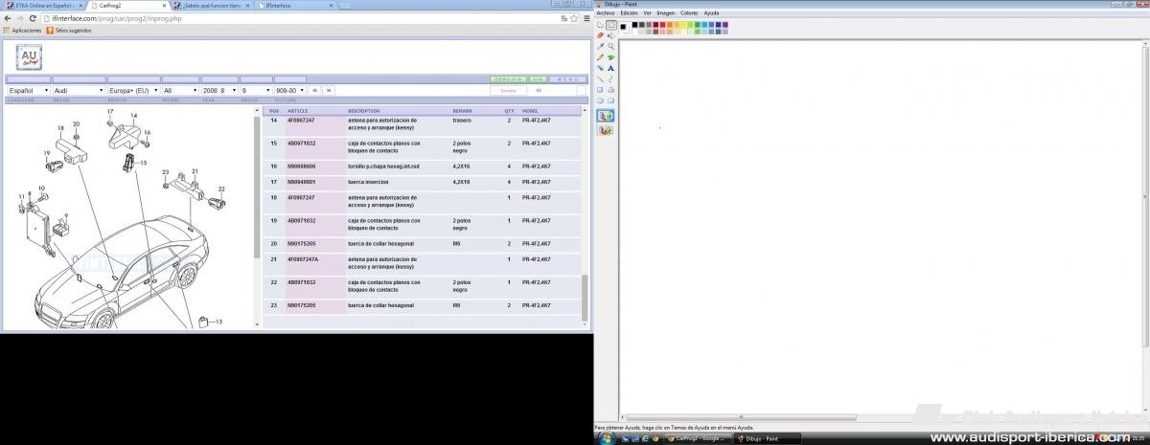Open the 2008 8 year dropdown

click(219, 90)
